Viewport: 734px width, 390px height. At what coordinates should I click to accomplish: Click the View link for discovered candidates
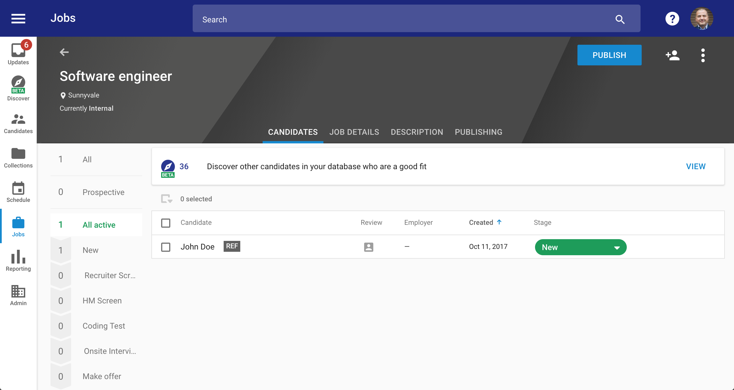[696, 166]
